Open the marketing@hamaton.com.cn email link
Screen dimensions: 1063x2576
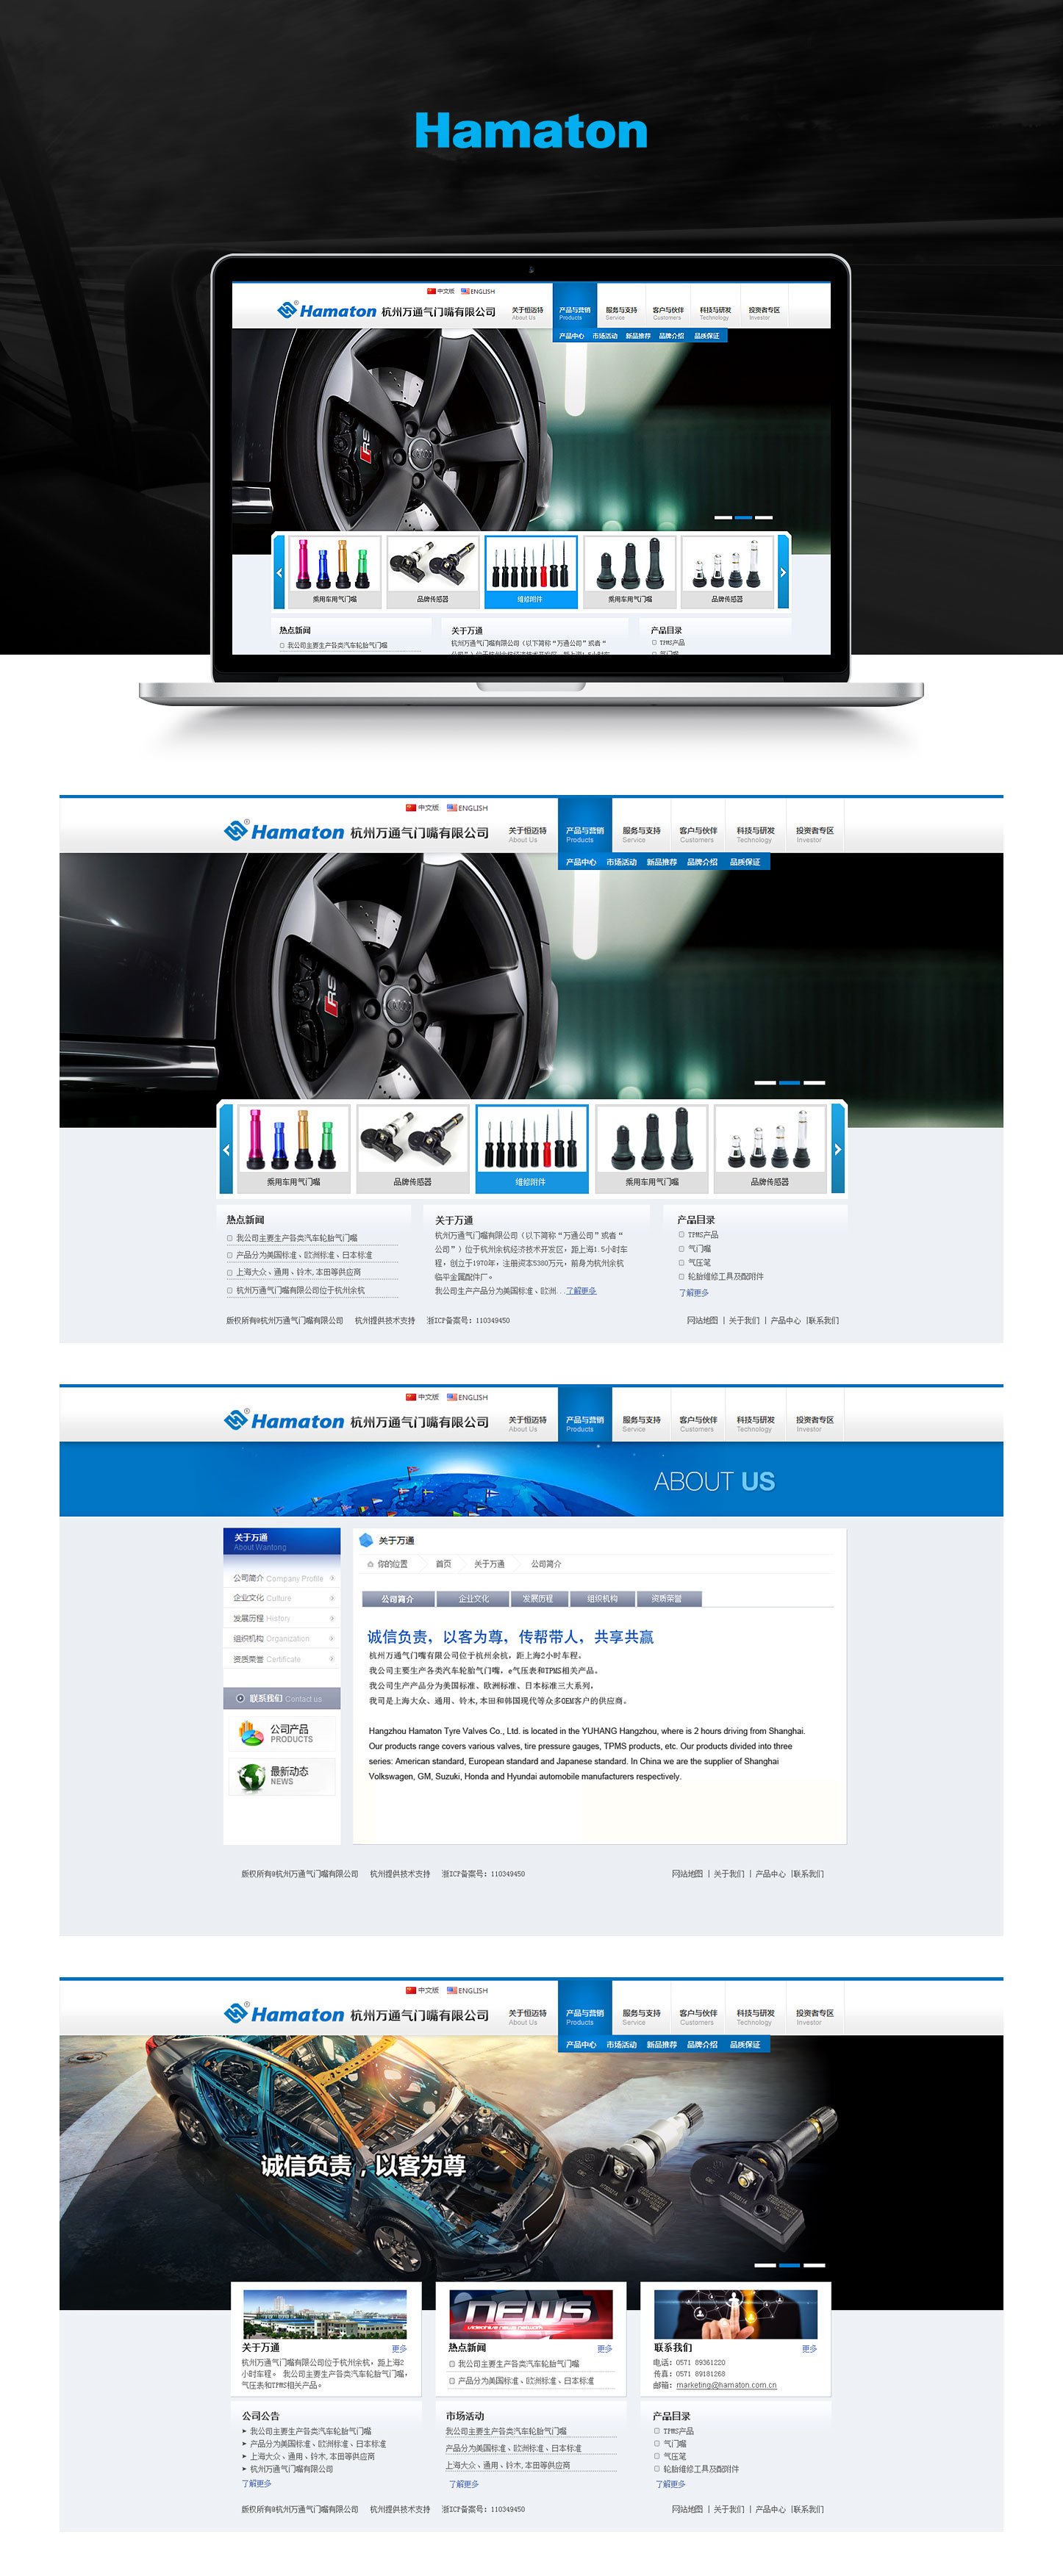[726, 2385]
